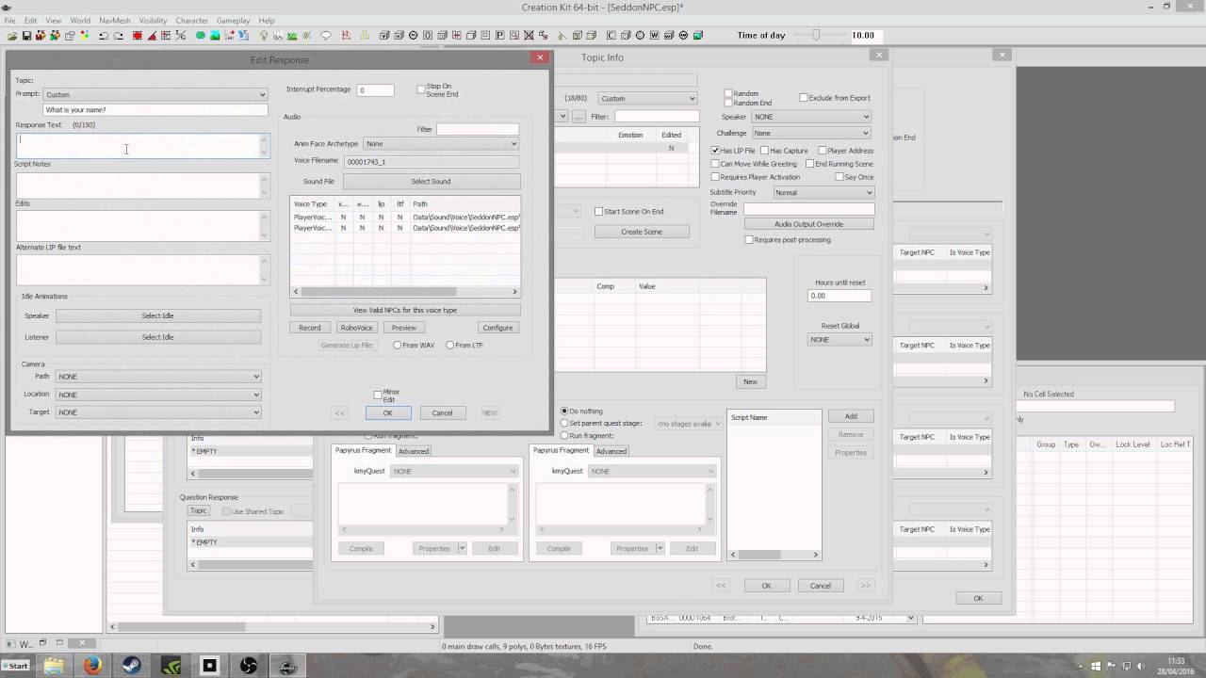Click the boxed letter P toolbar icon

[500, 36]
